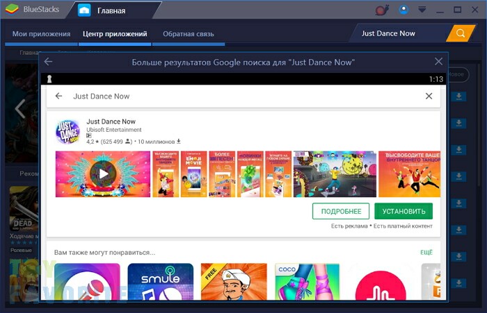Image resolution: width=487 pixels, height=313 pixels.
Task: Click Есть реклама notice text
Action: (x=349, y=226)
